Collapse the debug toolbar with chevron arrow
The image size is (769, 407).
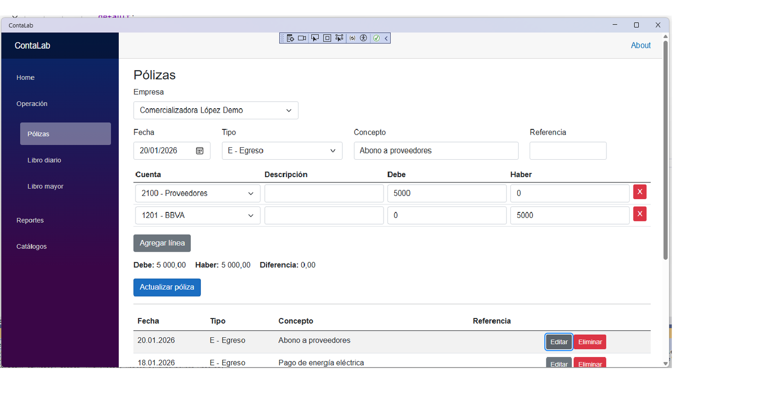pos(386,38)
